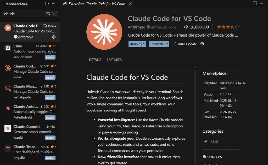Click the star rating of the extension
Viewport: 268px width, 165px height.
tap(228, 27)
